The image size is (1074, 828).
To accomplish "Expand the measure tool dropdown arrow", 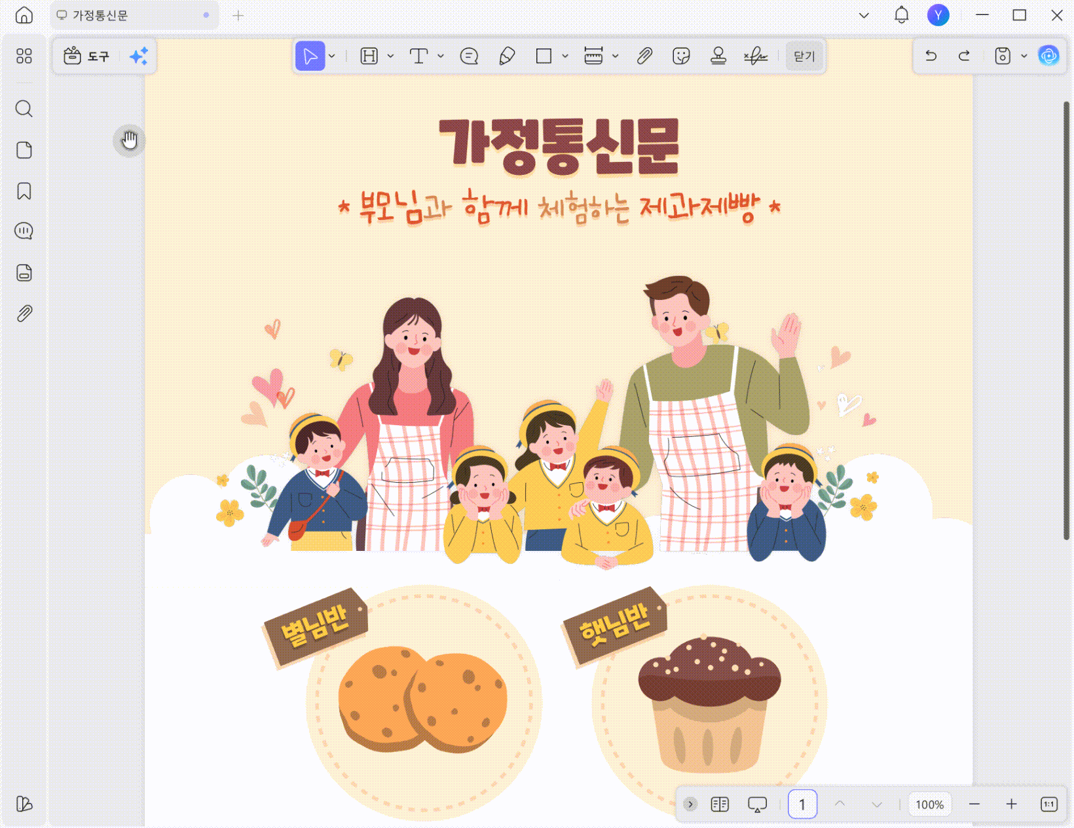I will click(x=615, y=56).
